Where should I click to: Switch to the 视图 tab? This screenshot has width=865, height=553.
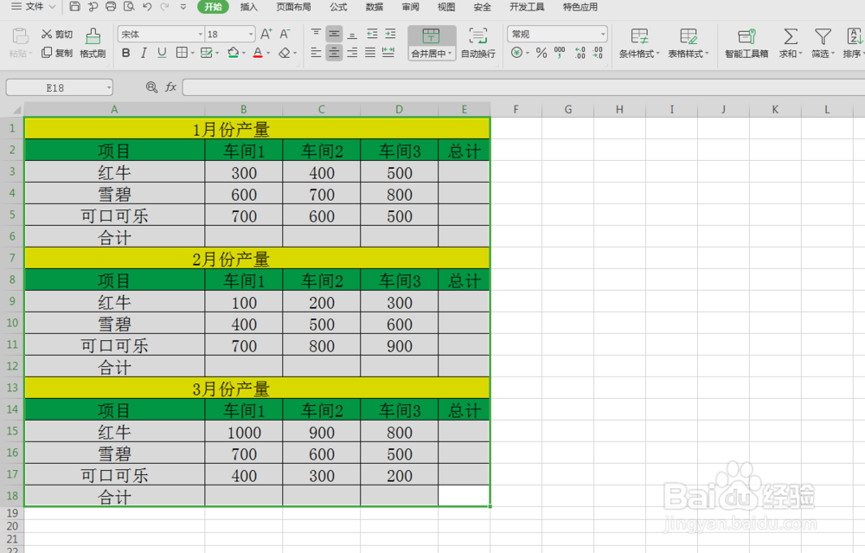pyautogui.click(x=445, y=7)
